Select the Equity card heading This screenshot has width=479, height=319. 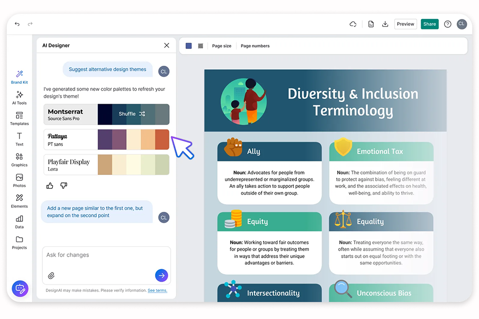pos(257,222)
